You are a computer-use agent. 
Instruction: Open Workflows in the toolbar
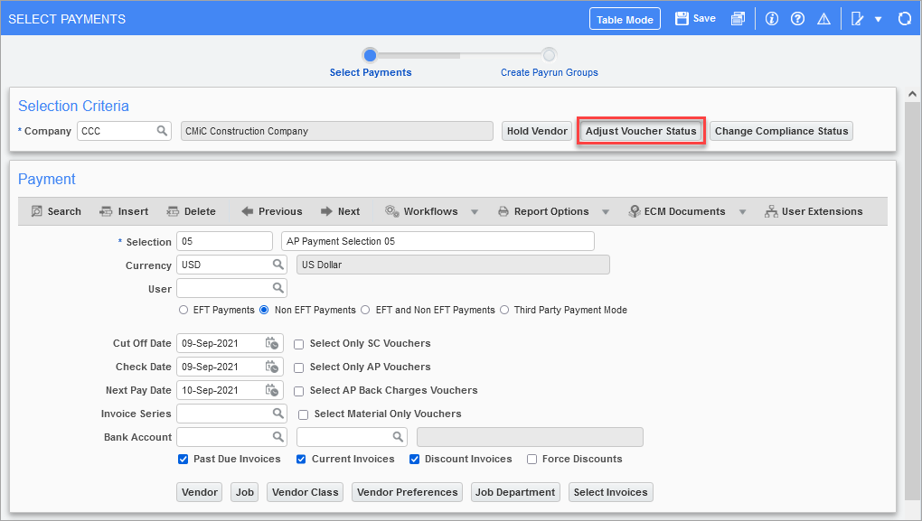click(x=421, y=211)
